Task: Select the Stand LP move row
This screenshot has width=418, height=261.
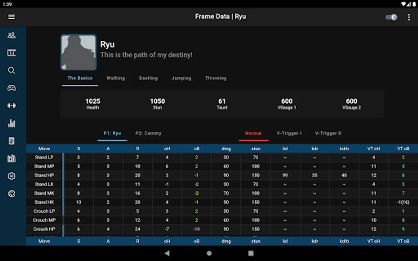Action: click(x=222, y=157)
